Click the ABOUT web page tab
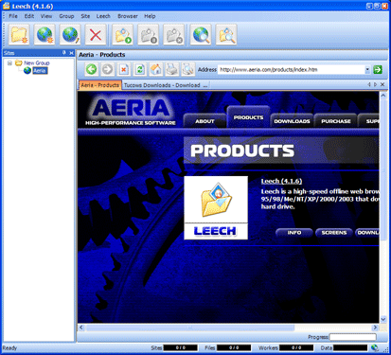Screen dimensions: 391x355 pos(204,121)
